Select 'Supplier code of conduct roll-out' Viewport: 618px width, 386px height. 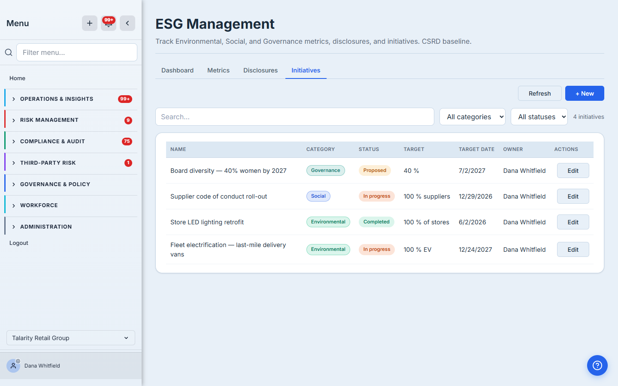click(218, 196)
